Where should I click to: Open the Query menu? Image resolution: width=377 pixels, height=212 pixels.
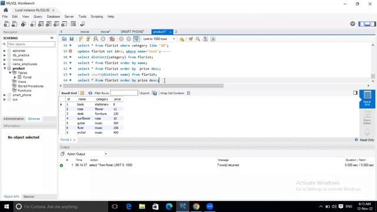tap(38, 16)
